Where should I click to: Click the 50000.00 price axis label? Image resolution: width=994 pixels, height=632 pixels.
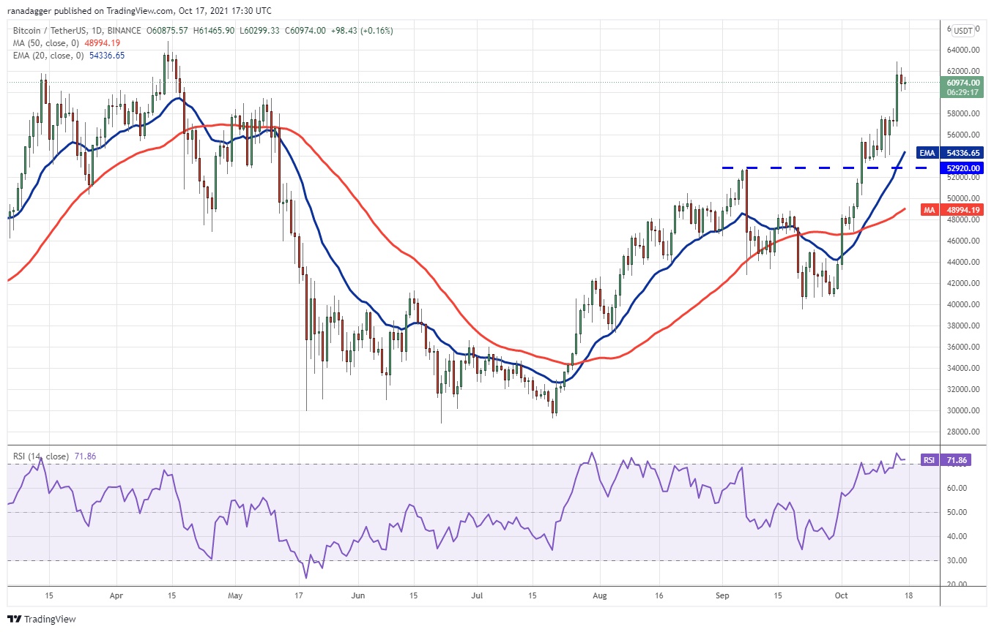click(x=963, y=198)
